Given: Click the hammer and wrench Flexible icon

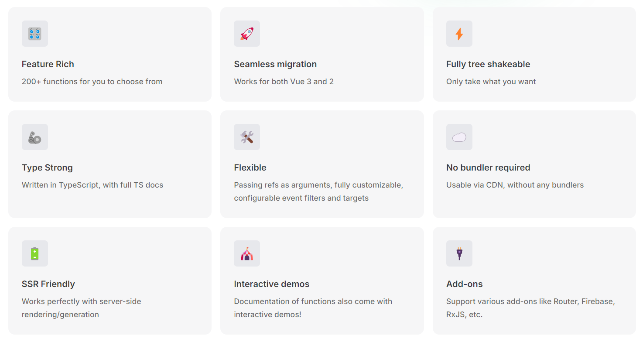Looking at the screenshot, I should point(247,137).
